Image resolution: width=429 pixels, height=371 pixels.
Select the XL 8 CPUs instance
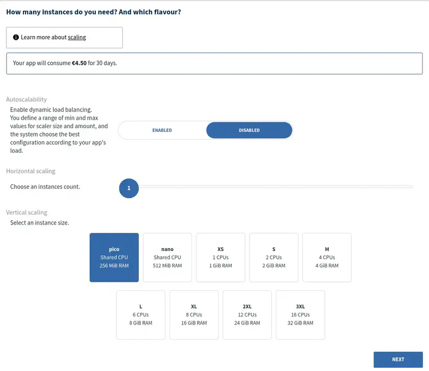point(194,315)
